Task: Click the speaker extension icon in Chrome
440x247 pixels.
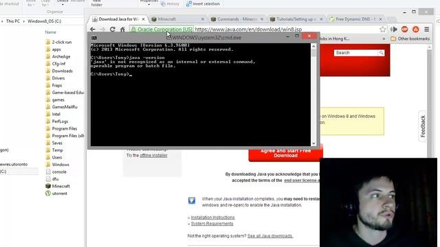Action: point(394,29)
